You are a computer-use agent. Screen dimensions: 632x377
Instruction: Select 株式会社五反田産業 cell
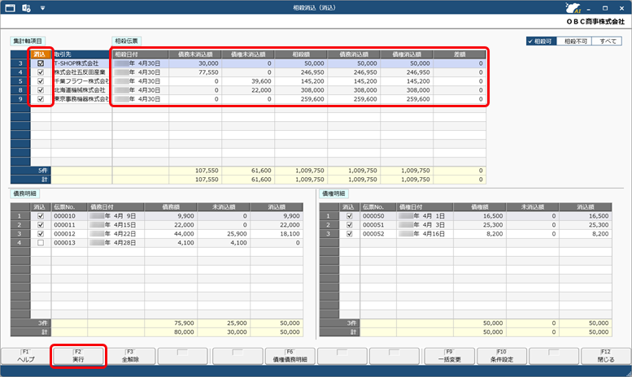(81, 72)
